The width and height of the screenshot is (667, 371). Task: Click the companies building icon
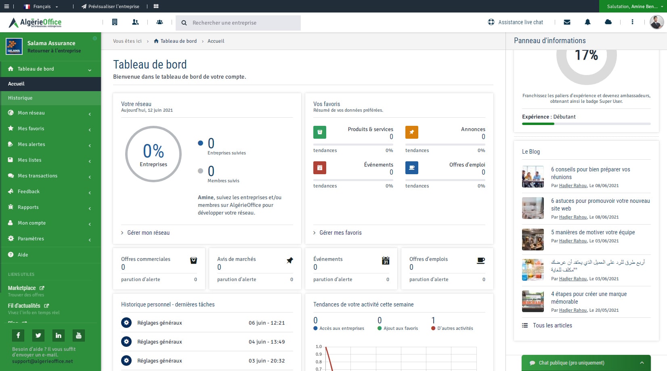click(115, 22)
